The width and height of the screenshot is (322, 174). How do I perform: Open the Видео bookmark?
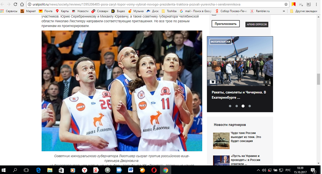[118, 11]
